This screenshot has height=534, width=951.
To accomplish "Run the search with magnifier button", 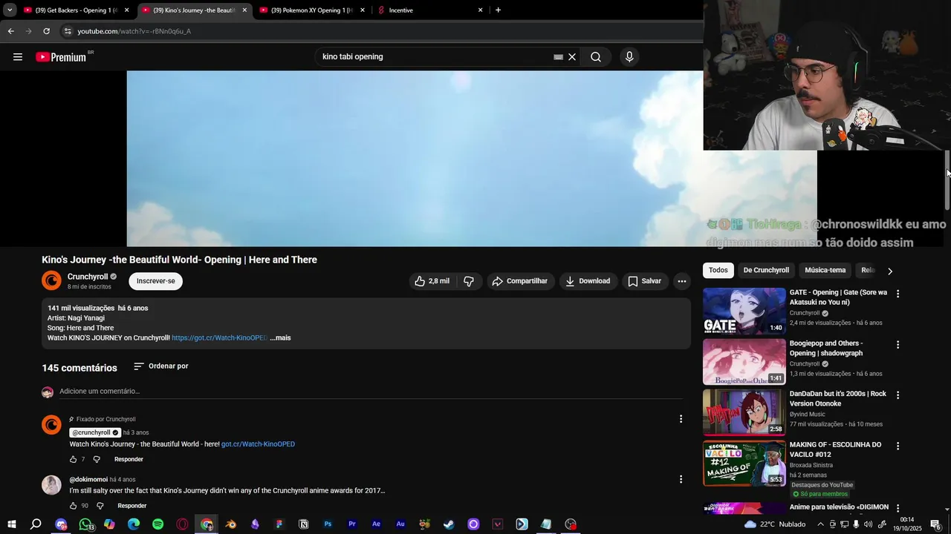I will pyautogui.click(x=596, y=57).
